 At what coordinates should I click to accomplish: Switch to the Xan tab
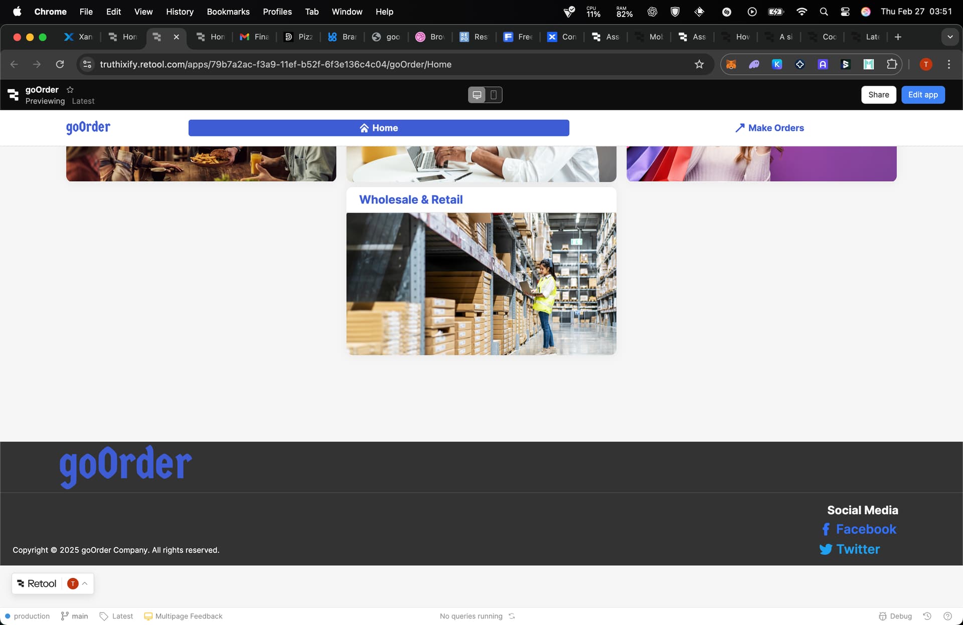pos(78,37)
